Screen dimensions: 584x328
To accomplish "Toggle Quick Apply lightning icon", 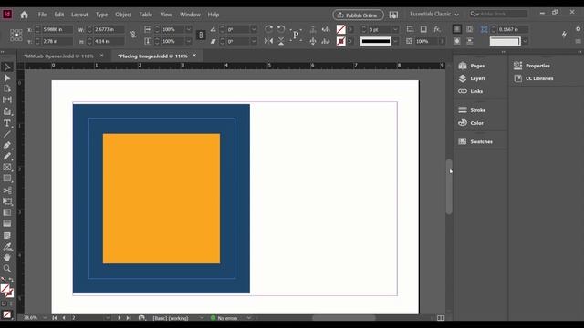I will point(564,35).
